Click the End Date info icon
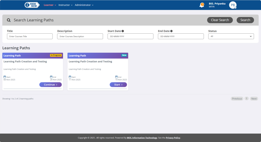261x142 pixels. (x=172, y=31)
